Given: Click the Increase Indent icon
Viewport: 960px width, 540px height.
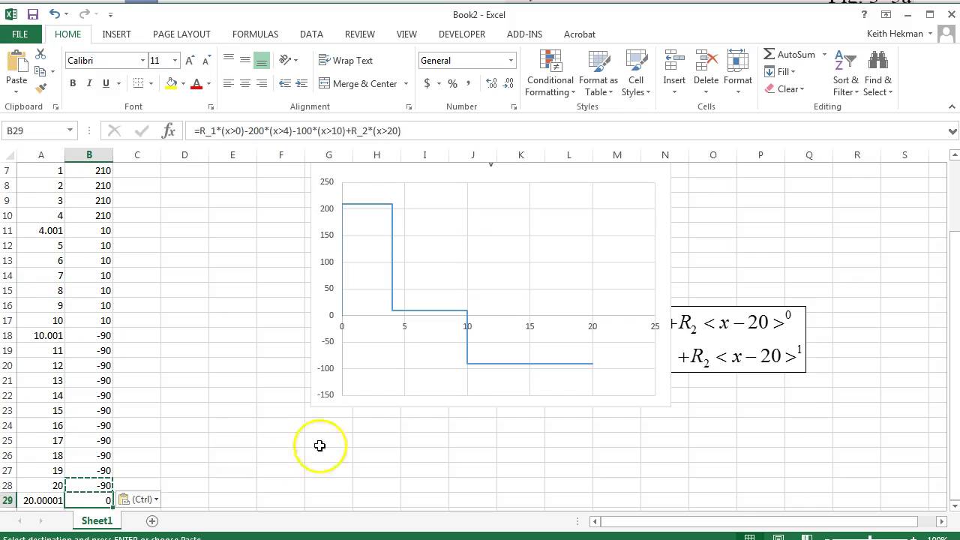Looking at the screenshot, I should pos(301,83).
